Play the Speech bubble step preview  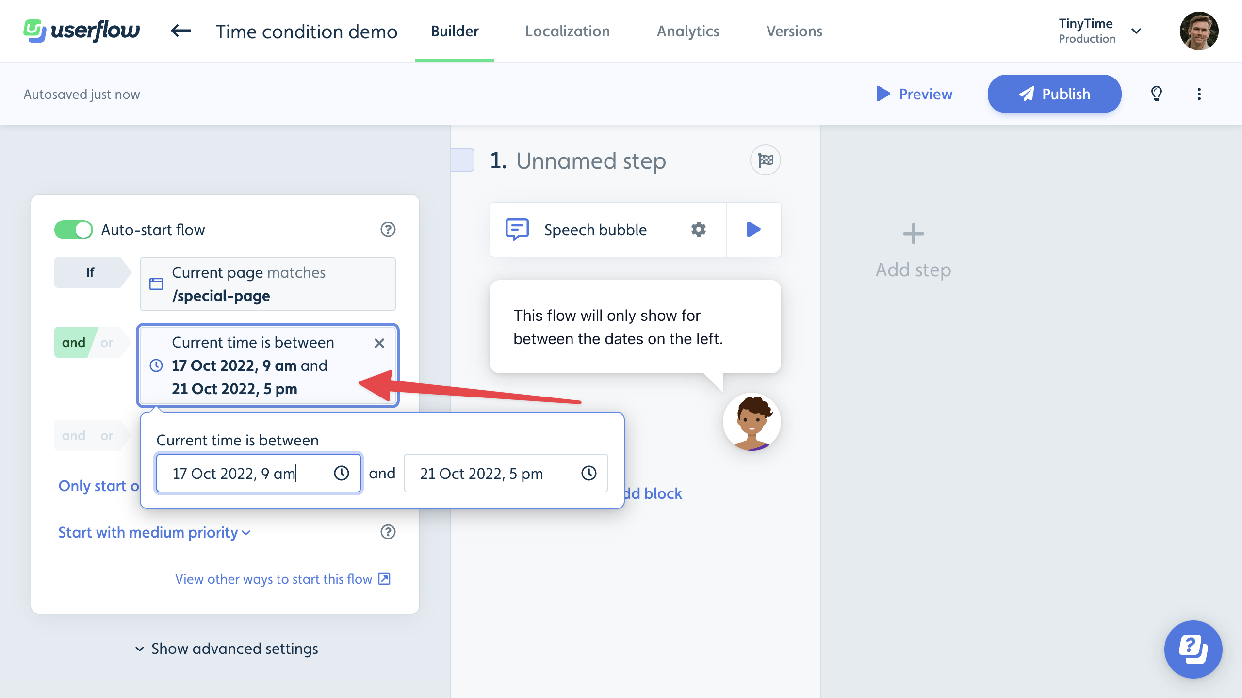point(753,229)
